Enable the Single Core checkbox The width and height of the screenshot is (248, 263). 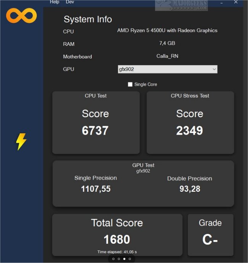click(130, 84)
